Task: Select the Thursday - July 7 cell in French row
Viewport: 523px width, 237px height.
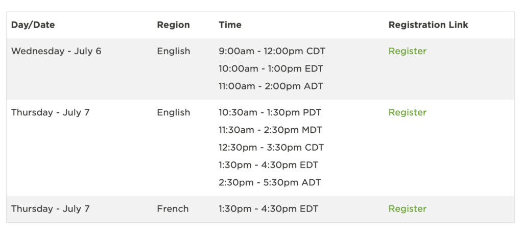Action: coord(51,209)
